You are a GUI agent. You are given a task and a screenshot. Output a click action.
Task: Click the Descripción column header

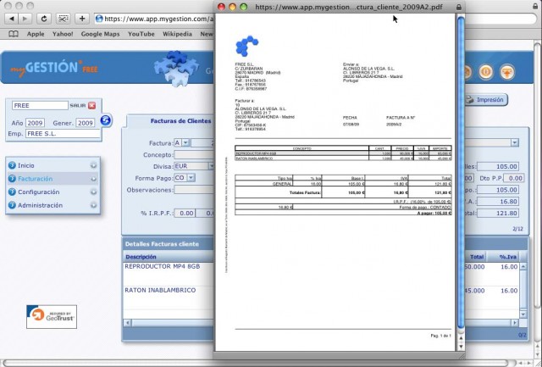coord(141,257)
